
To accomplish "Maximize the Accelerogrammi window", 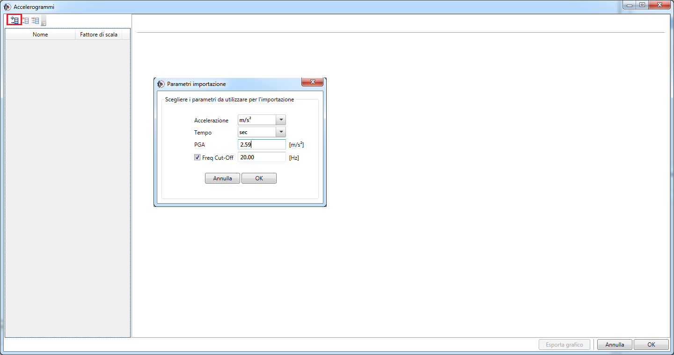I will click(x=642, y=5).
